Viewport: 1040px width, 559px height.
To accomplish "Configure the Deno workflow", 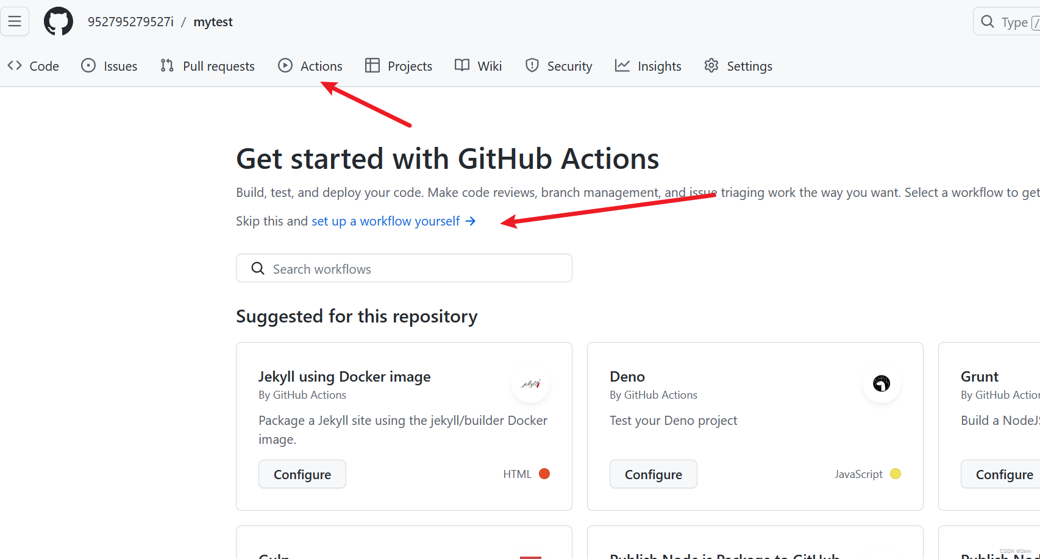I will [654, 474].
